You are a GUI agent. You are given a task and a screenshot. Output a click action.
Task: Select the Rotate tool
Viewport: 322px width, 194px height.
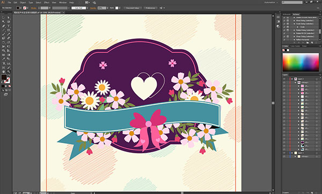coord(4,42)
